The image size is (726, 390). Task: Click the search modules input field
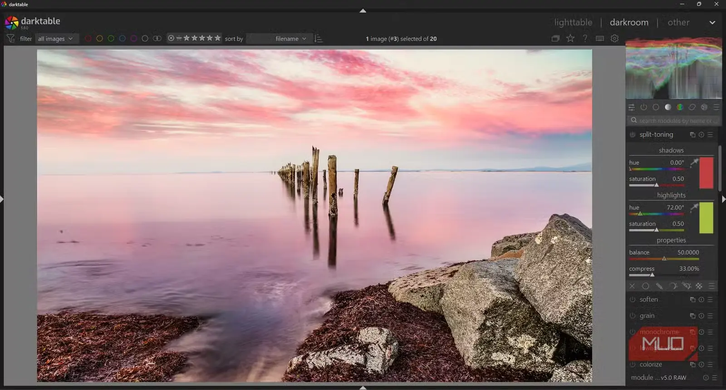[x=674, y=120]
